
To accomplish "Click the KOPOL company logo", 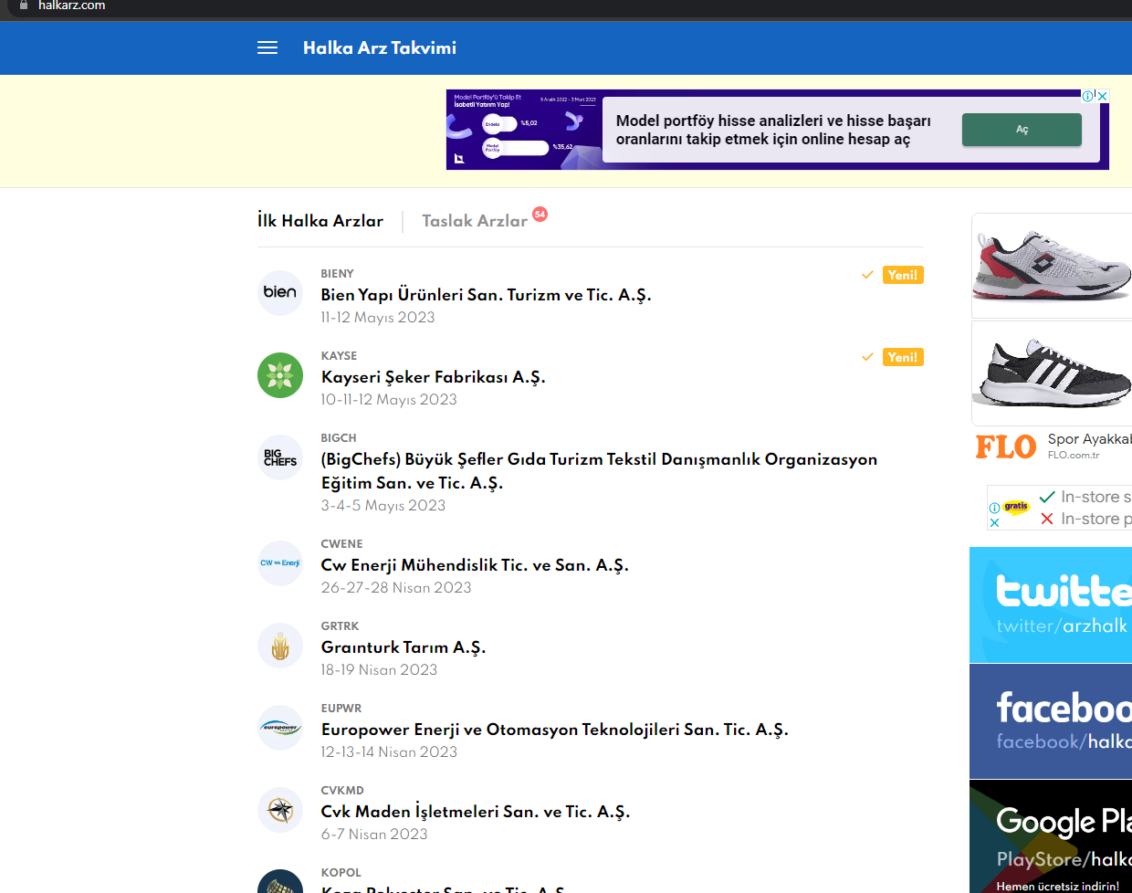I will coord(280,882).
